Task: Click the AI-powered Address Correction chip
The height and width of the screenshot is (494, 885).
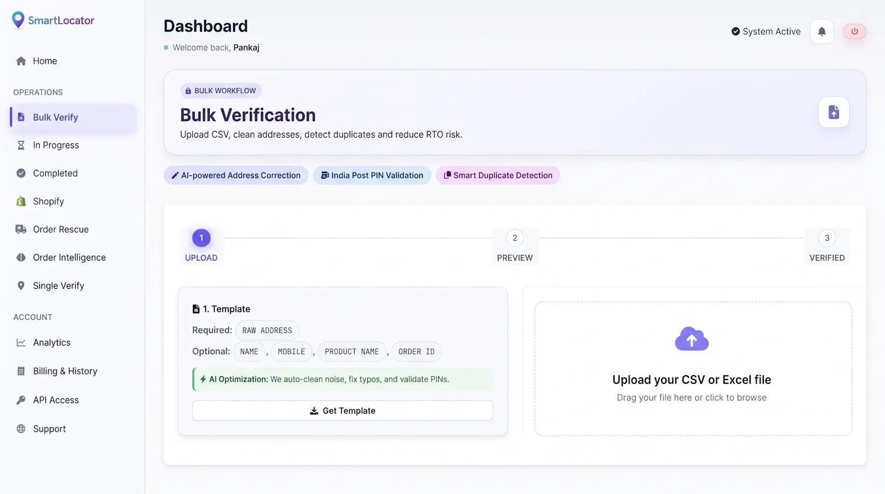Action: [x=236, y=175]
